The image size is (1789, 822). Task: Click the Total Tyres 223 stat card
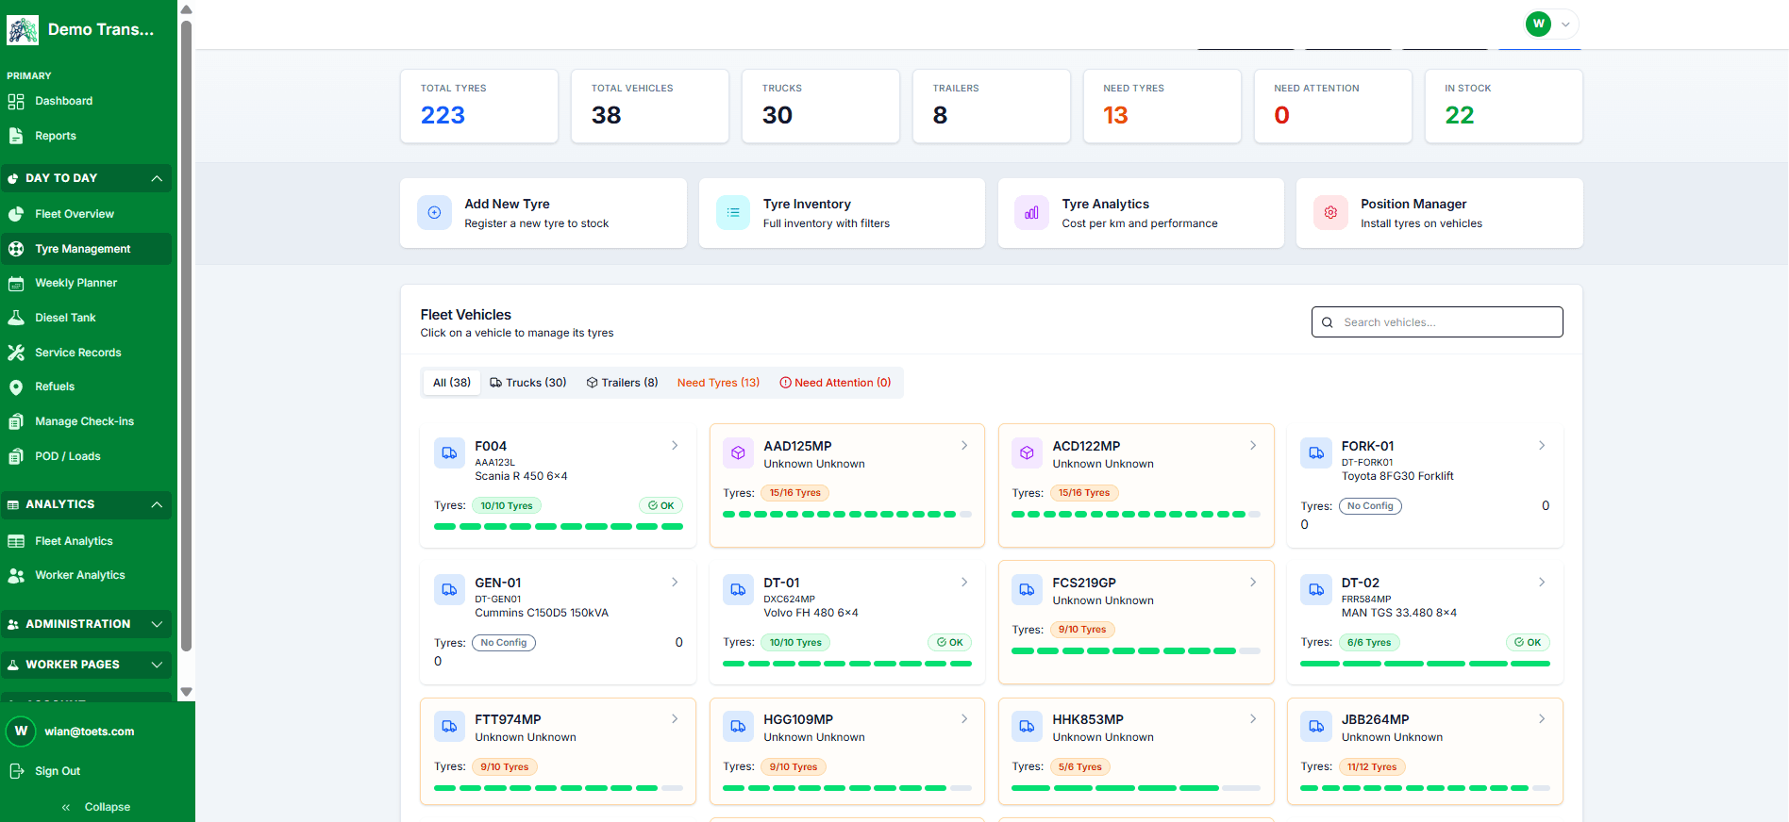[479, 107]
